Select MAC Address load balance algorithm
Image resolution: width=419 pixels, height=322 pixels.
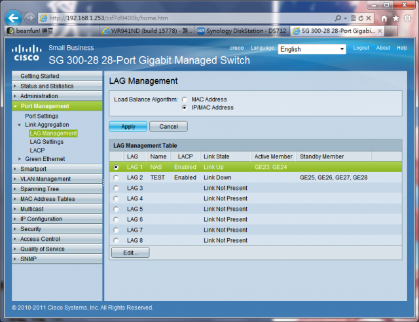(x=185, y=99)
